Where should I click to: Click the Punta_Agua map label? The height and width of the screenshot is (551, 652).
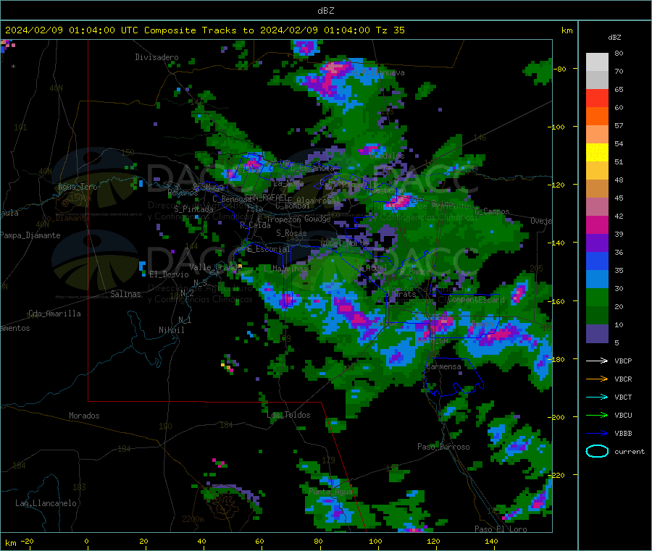point(330,492)
